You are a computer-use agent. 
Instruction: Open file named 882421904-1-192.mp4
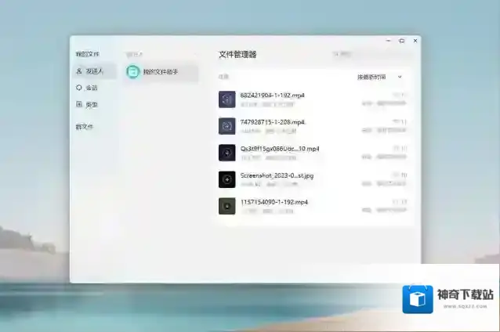point(272,95)
